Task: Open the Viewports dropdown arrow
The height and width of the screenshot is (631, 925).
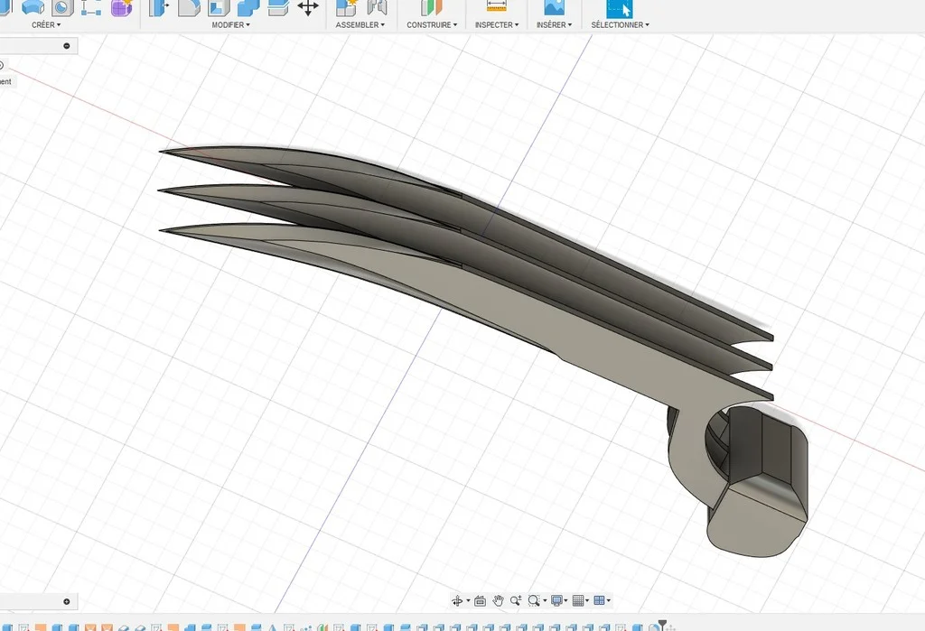Action: click(x=609, y=601)
